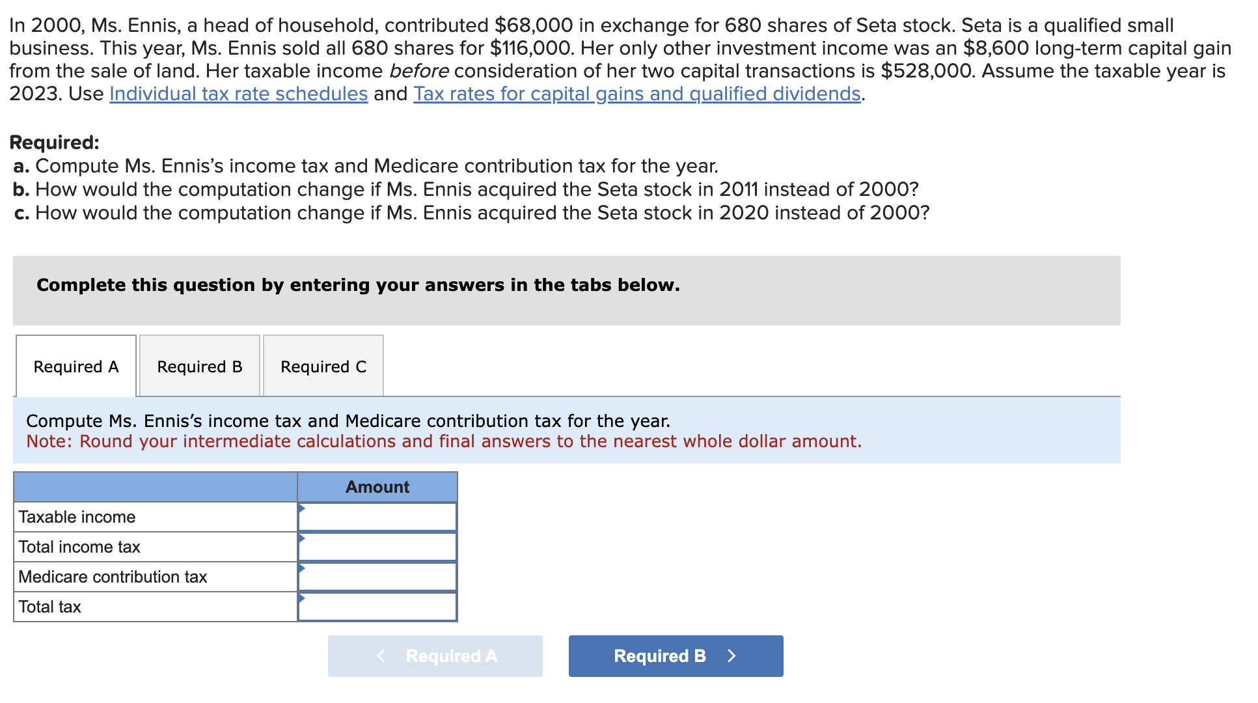The image size is (1258, 703).
Task: Click the chevron on Required A button
Action: (x=381, y=655)
